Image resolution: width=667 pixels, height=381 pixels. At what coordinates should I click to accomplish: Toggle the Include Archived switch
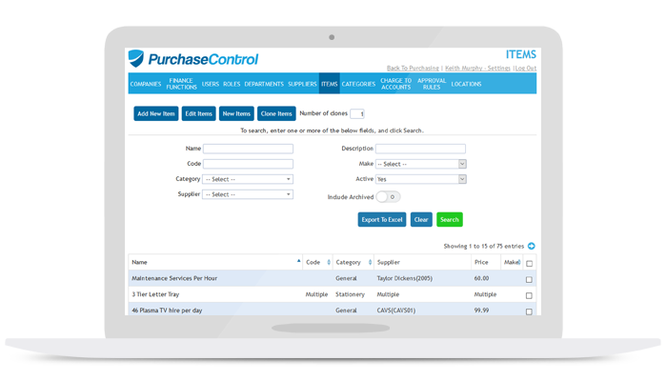coord(388,197)
